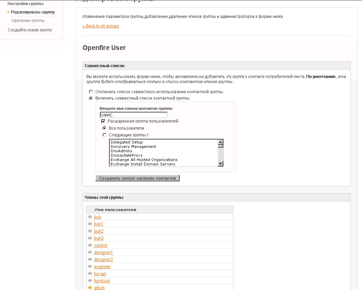Image resolution: width=362 pixels, height=290 pixels.
Task: Open 'Удаление группы' sidebar item
Action: pyautogui.click(x=28, y=21)
